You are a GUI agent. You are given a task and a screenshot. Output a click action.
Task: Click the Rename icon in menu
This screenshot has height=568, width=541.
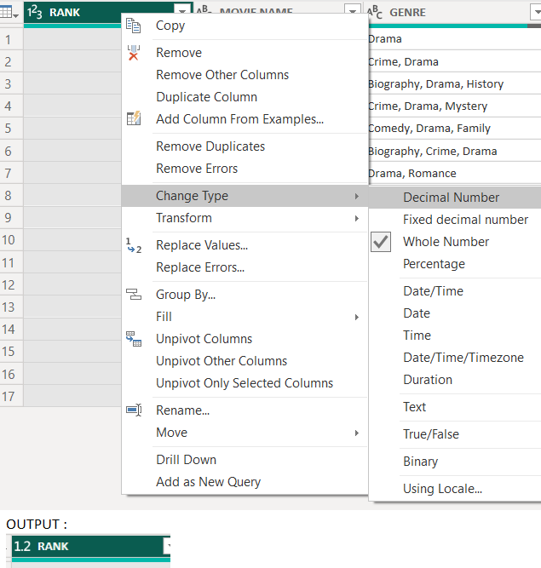[x=133, y=410]
